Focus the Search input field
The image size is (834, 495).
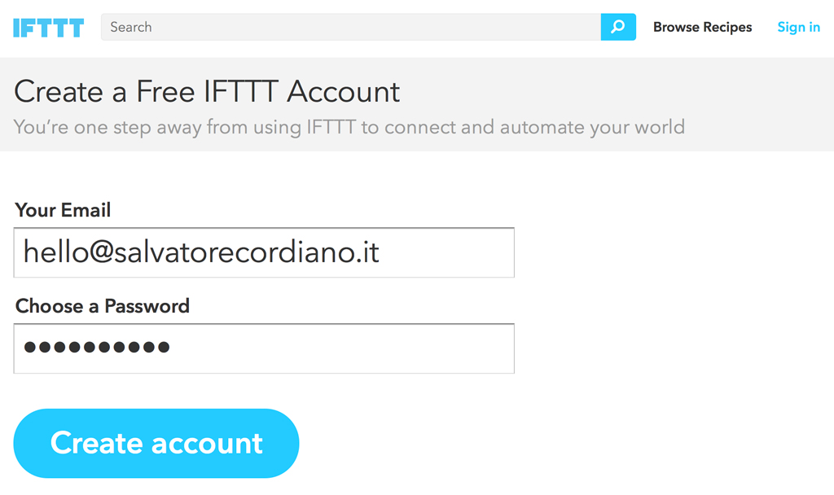(x=351, y=27)
